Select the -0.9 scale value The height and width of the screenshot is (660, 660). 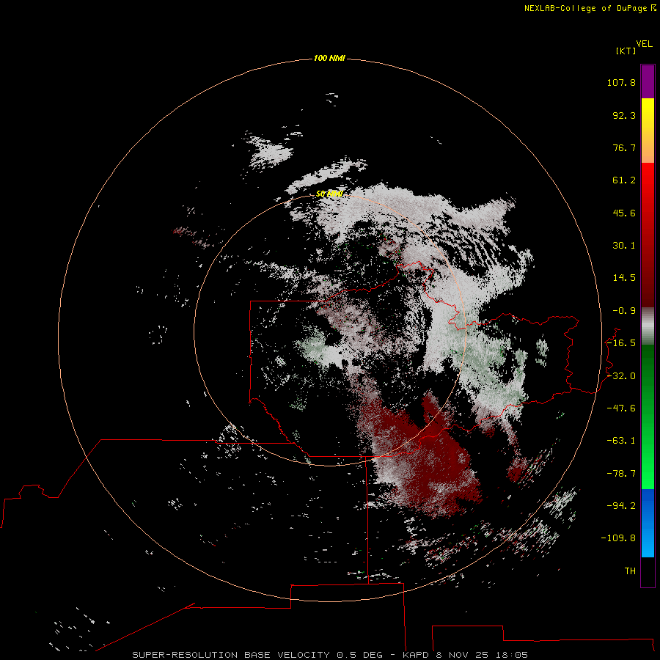(x=624, y=311)
